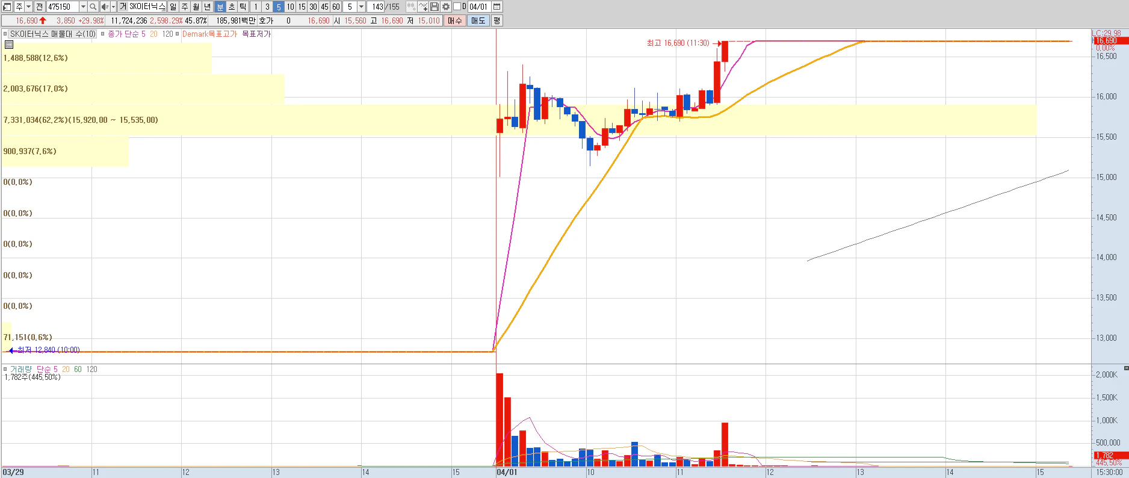Toggle 종가 단순 moving average legend marker
The height and width of the screenshot is (478, 1129).
[103, 34]
